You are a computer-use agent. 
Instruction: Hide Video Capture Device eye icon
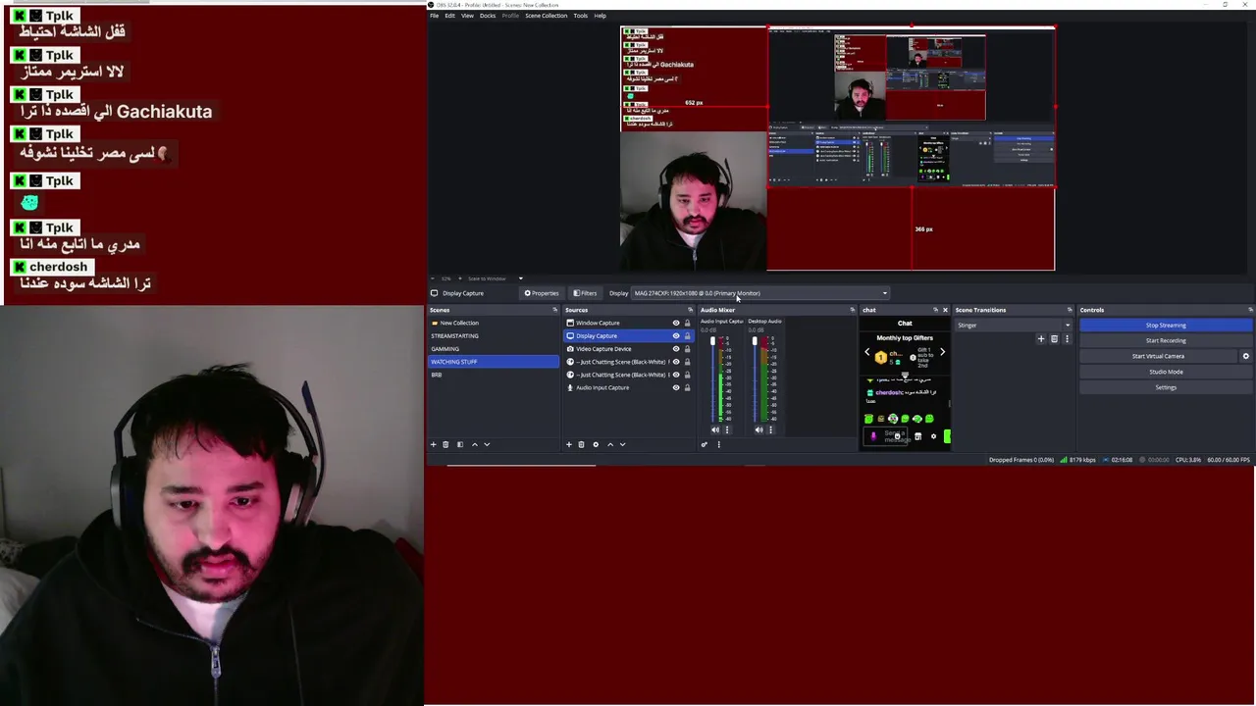(675, 348)
